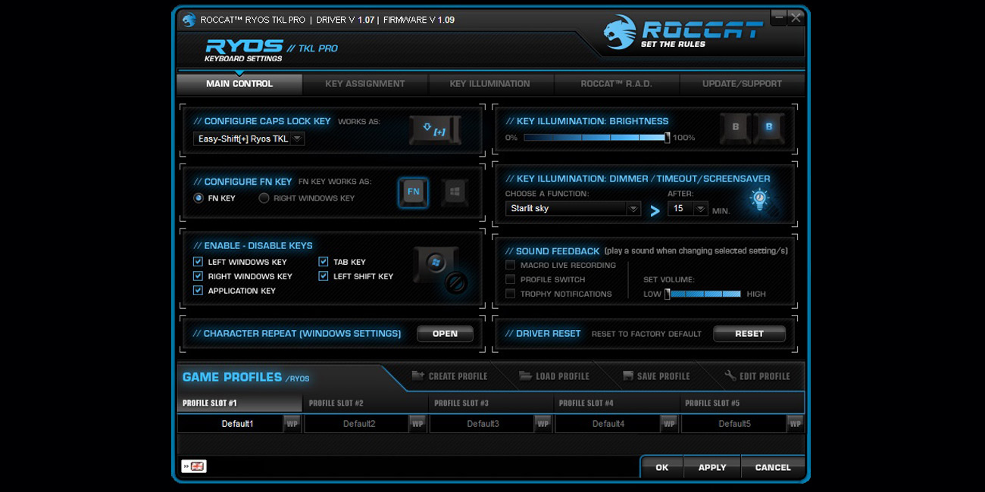Enable TROPHY NOTIFICATIONS sound feedback
985x492 pixels.
510,294
